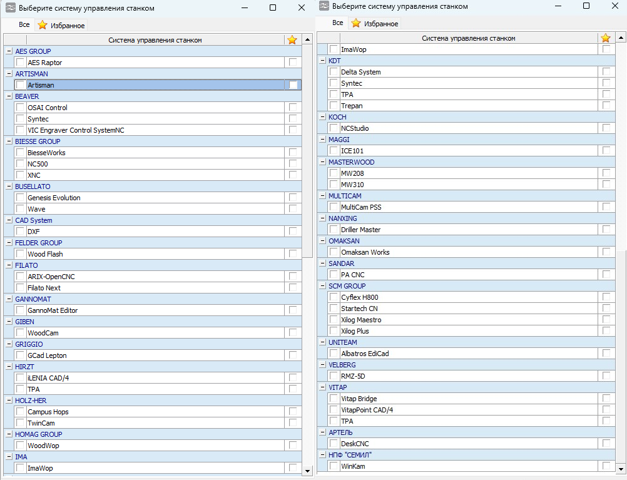627x480 pixels.
Task: Collapse the MASTERWOOD group
Action: [x=322, y=162]
